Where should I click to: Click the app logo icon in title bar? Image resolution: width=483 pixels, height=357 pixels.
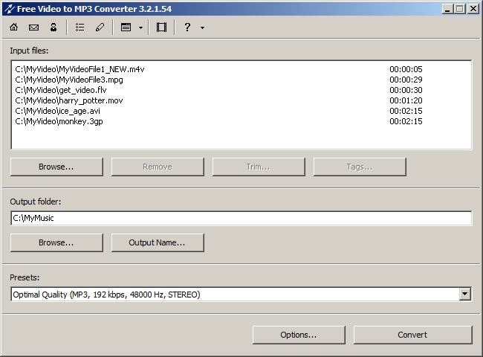tap(9, 9)
